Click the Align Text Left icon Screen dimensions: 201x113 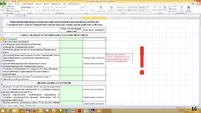(44, 10)
